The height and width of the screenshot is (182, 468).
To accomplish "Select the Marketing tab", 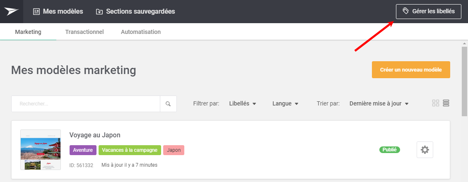I will click(28, 31).
